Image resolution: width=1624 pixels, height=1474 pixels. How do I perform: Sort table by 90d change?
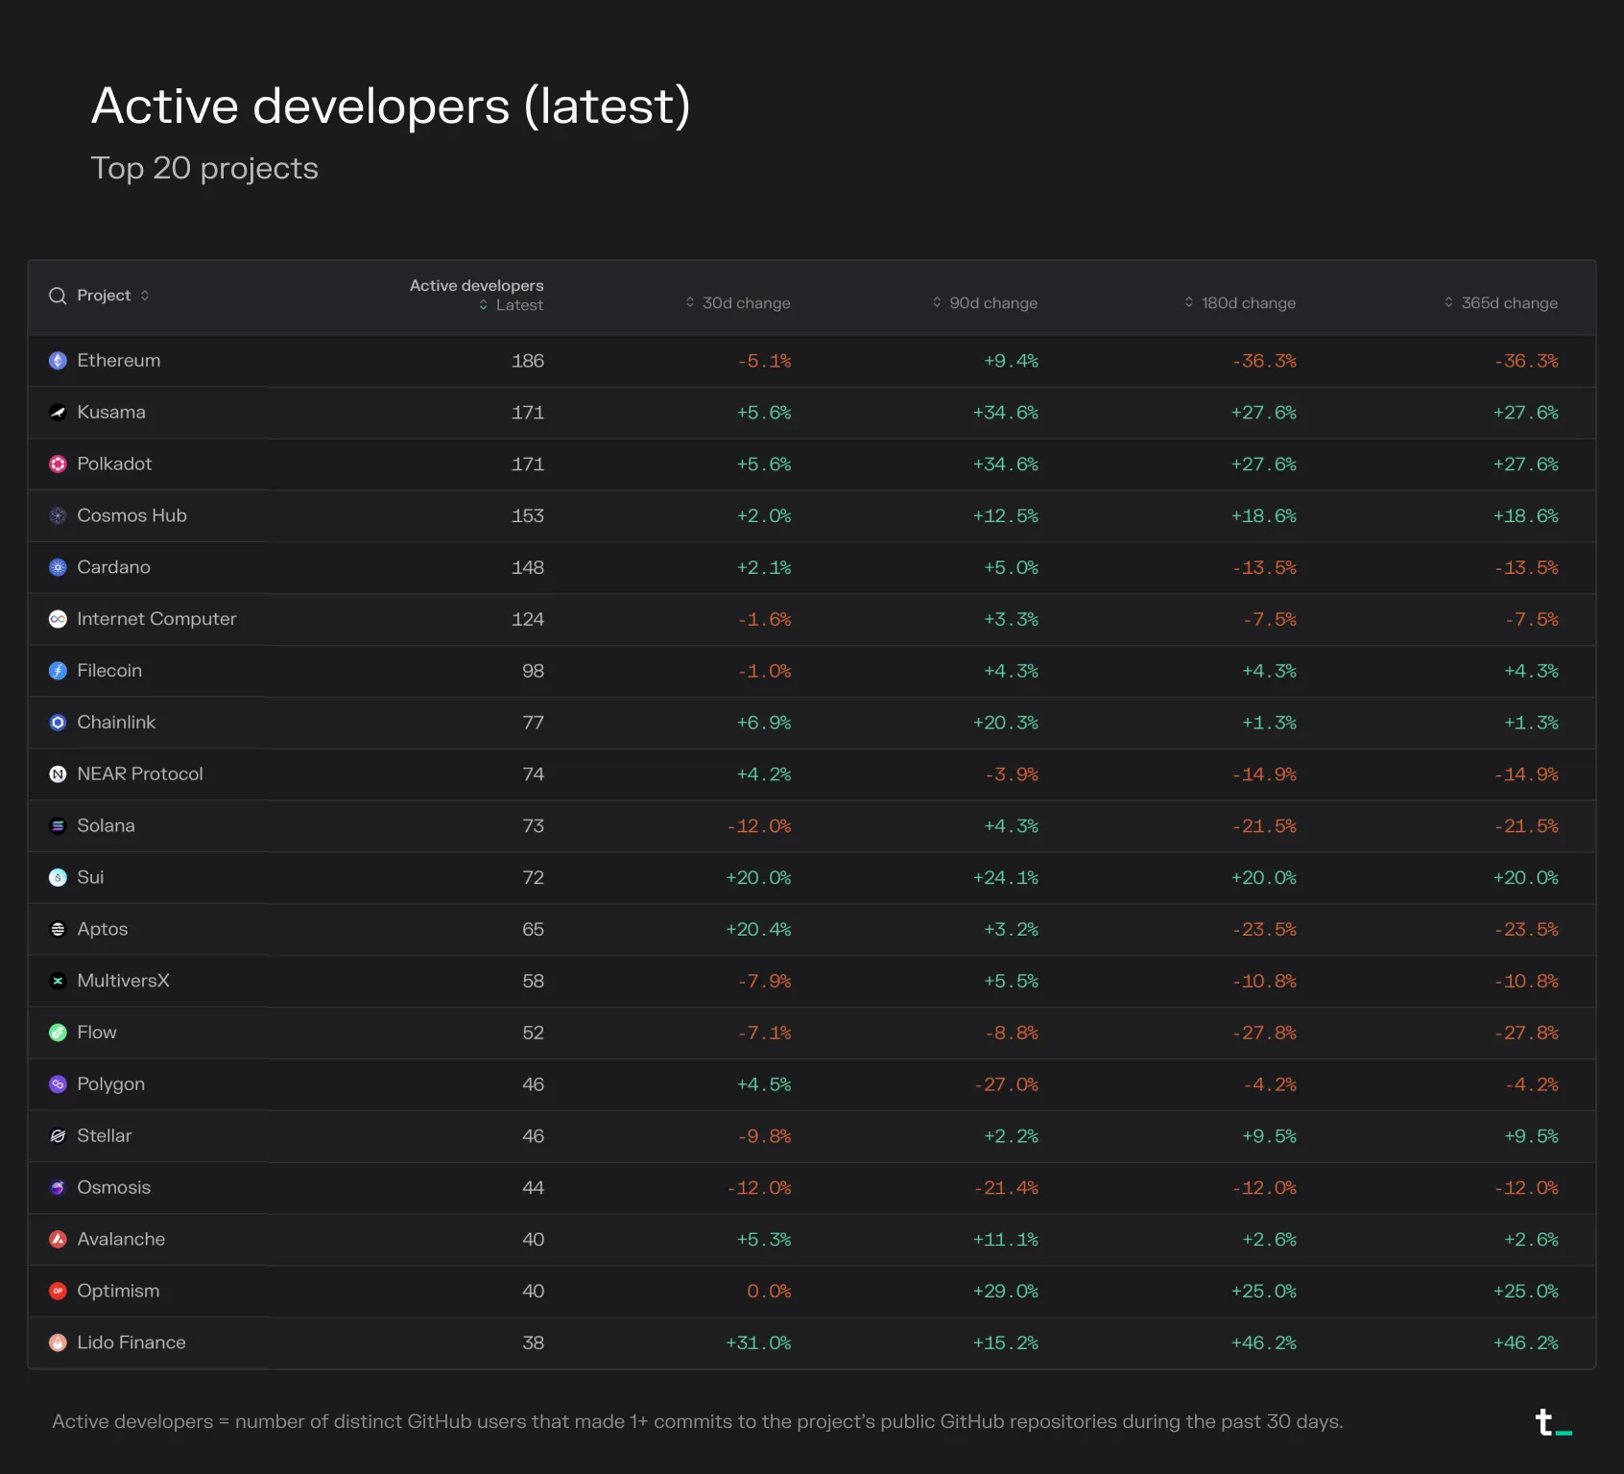pos(937,302)
